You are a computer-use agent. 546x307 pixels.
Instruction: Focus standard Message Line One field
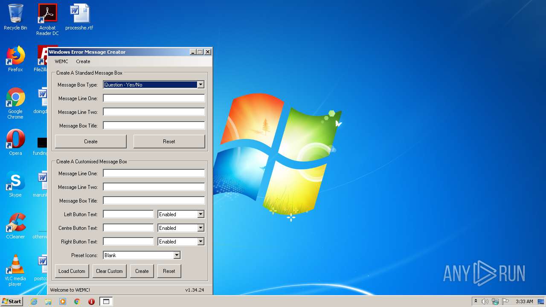[x=154, y=98]
